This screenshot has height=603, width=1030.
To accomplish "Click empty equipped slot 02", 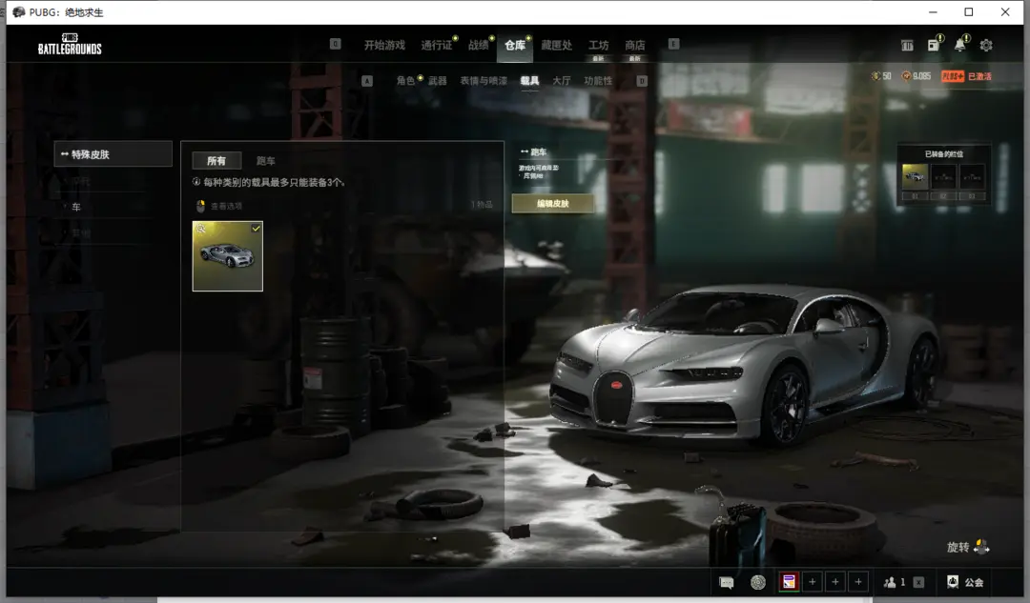I will pos(943,177).
